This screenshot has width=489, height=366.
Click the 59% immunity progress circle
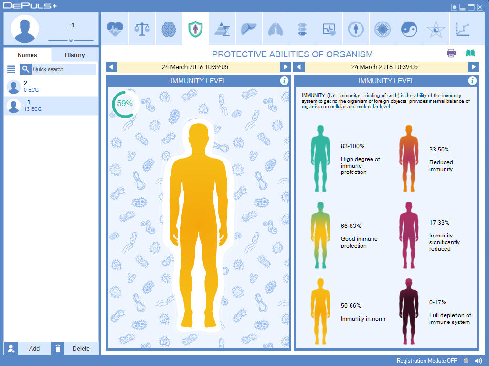[x=125, y=103]
